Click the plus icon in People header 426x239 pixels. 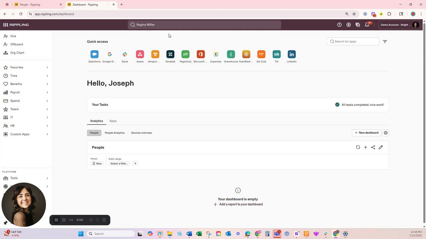point(365,147)
